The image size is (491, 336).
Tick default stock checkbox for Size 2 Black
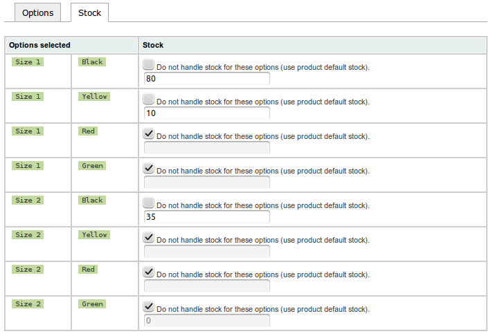tap(148, 203)
